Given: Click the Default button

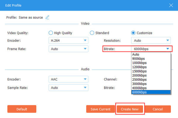Looking at the screenshot, I should (22, 109).
